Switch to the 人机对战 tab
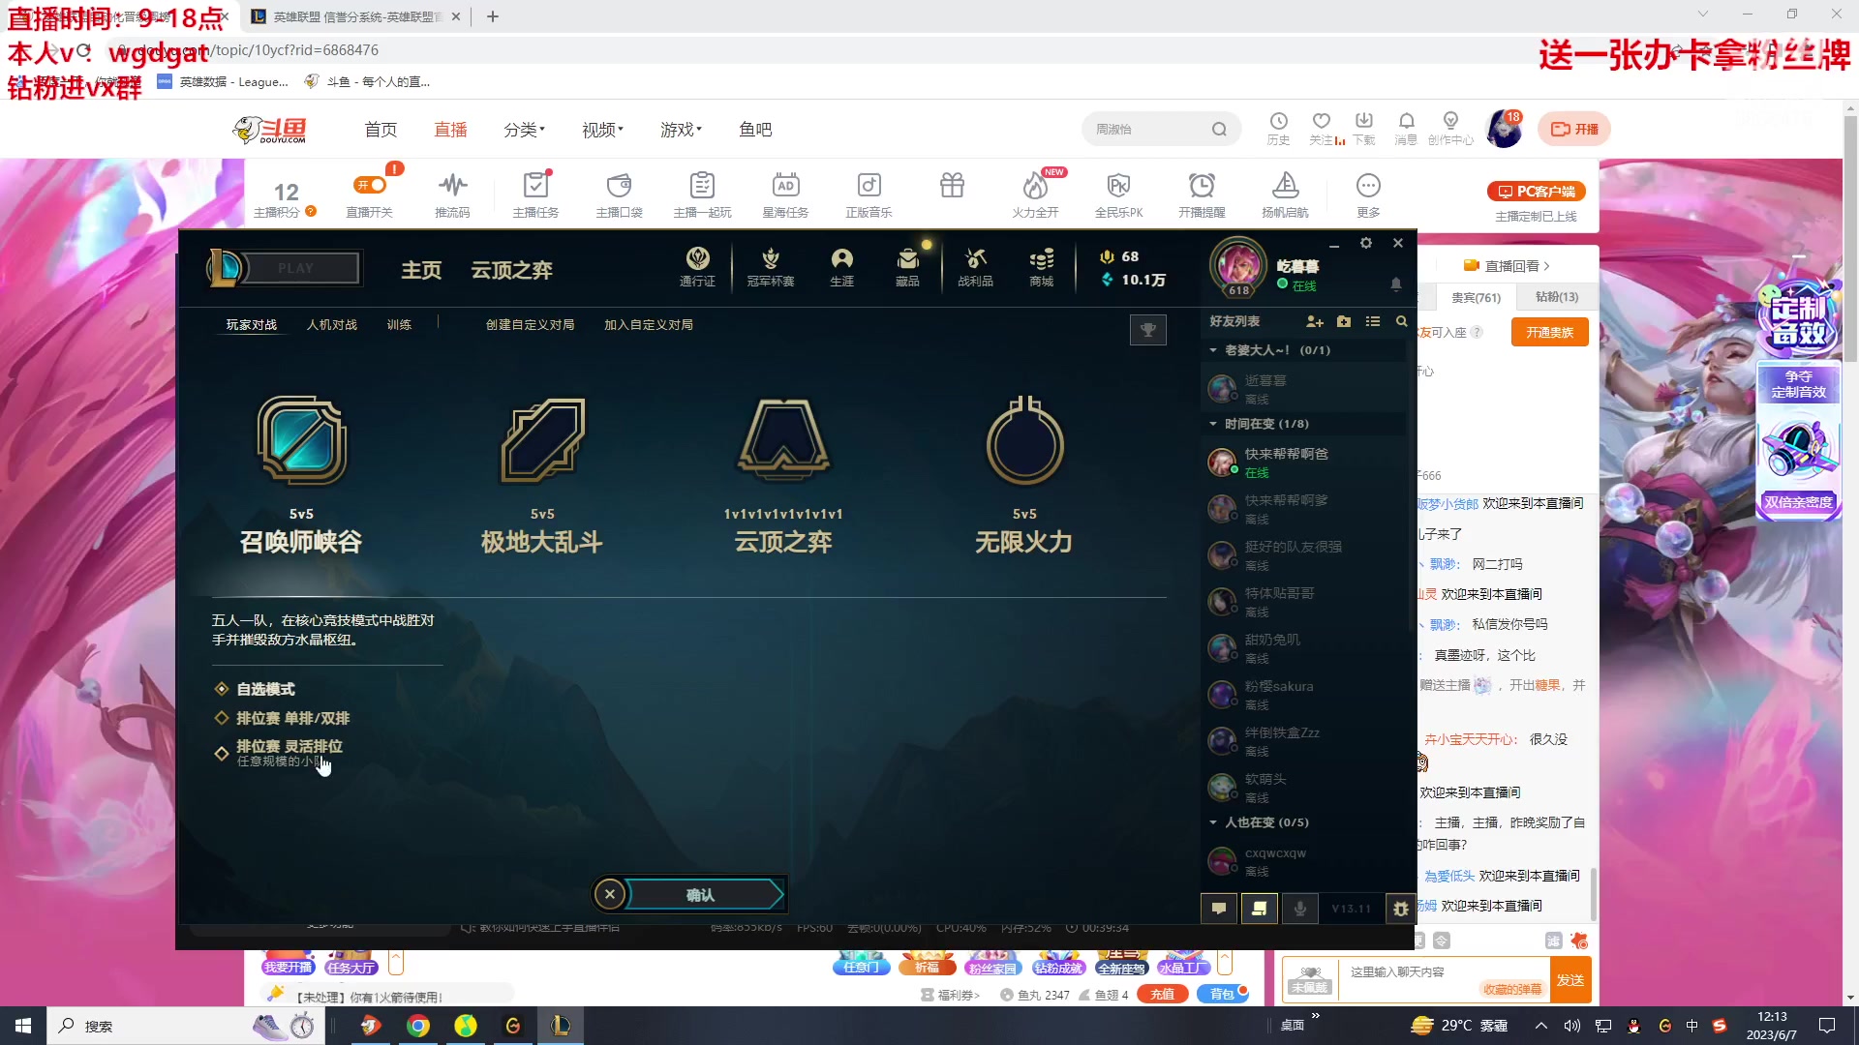1859x1045 pixels. pyautogui.click(x=331, y=325)
